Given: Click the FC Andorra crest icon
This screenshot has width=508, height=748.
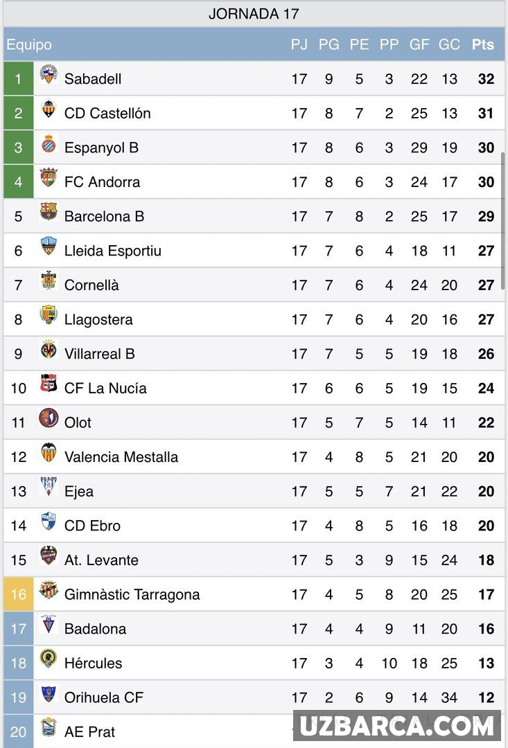Looking at the screenshot, I should tap(49, 178).
